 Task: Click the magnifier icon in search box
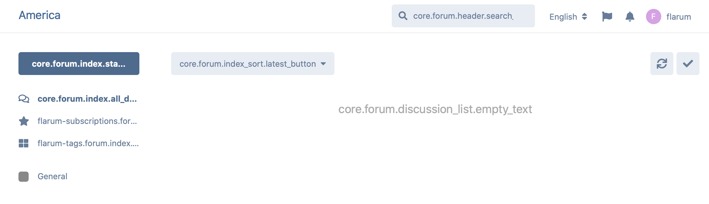[403, 16]
